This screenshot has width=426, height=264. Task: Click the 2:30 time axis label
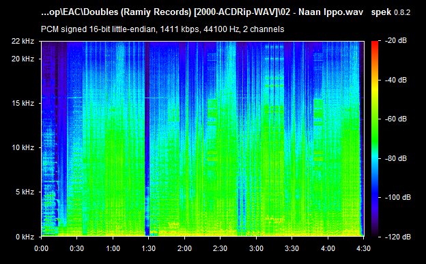point(220,248)
